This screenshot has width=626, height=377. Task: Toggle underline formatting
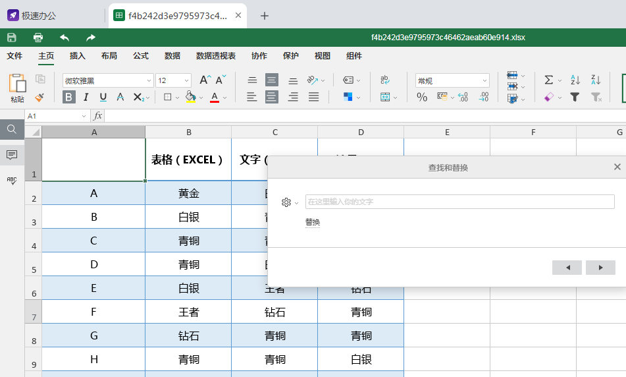(103, 97)
